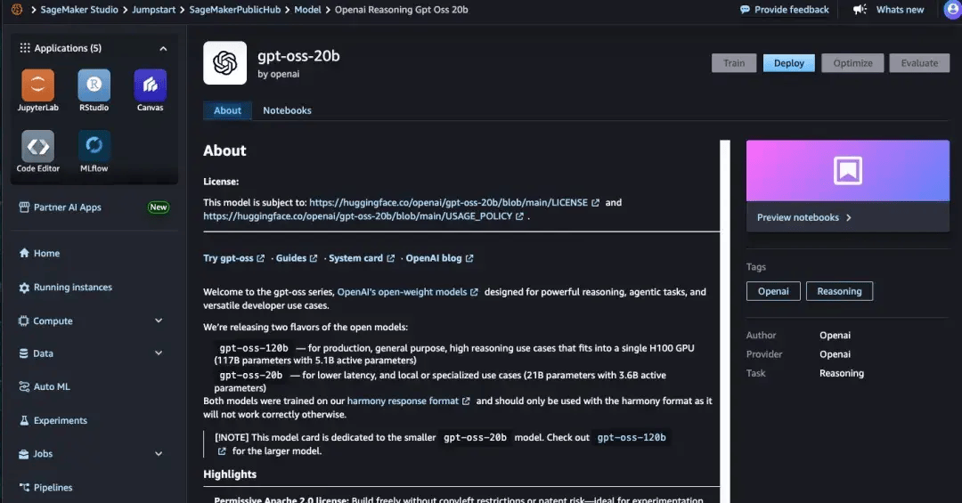The image size is (962, 503).
Task: Open the harmony response format link
Action: coord(403,402)
